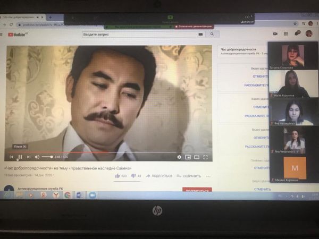This screenshot has height=239, width=319.
Task: Enter full screen video mode
Action: (x=205, y=157)
